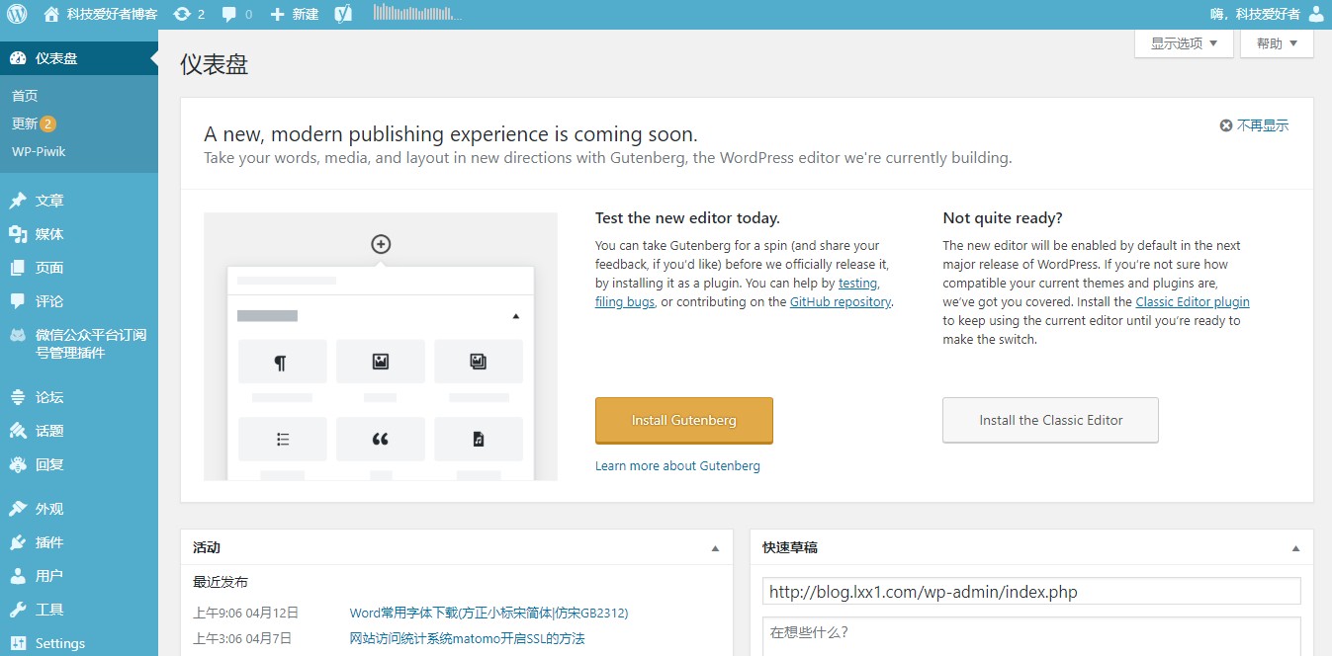Open the updates icon showing 2
Image resolution: width=1332 pixels, height=656 pixels.
click(181, 14)
